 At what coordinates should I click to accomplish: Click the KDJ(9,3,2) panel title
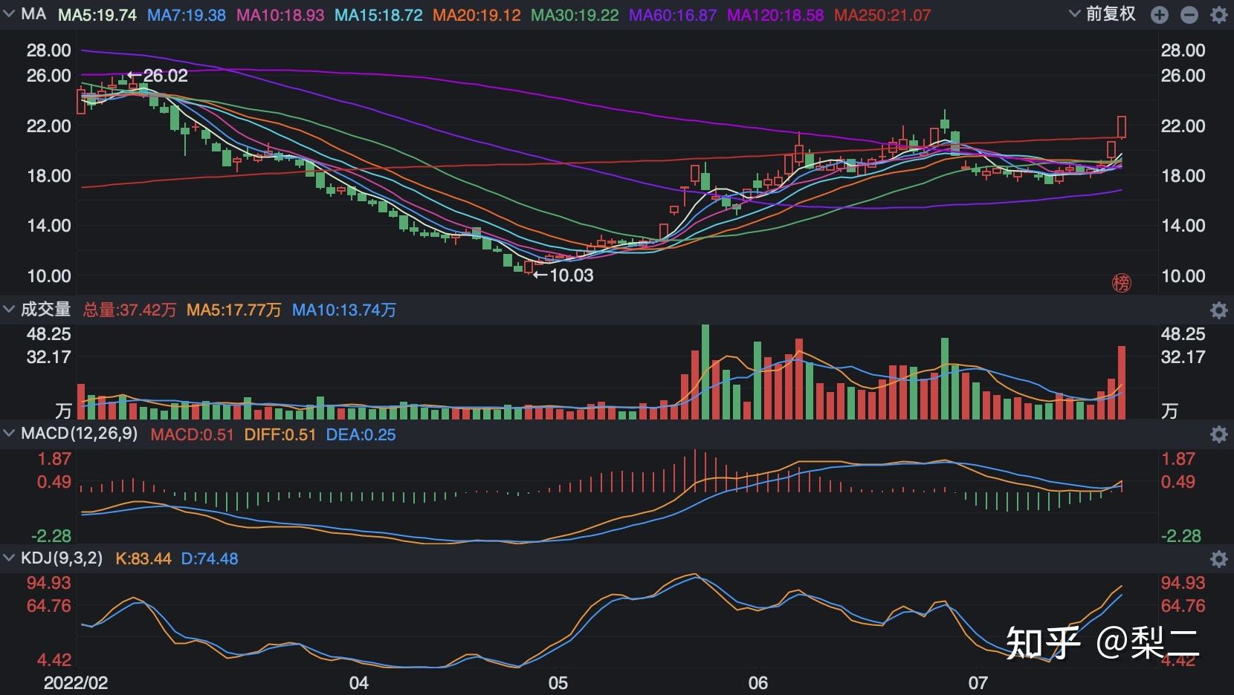click(x=62, y=558)
